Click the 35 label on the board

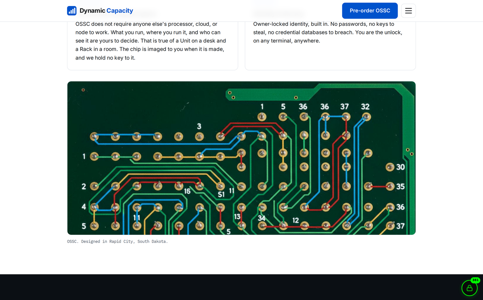[400, 187]
